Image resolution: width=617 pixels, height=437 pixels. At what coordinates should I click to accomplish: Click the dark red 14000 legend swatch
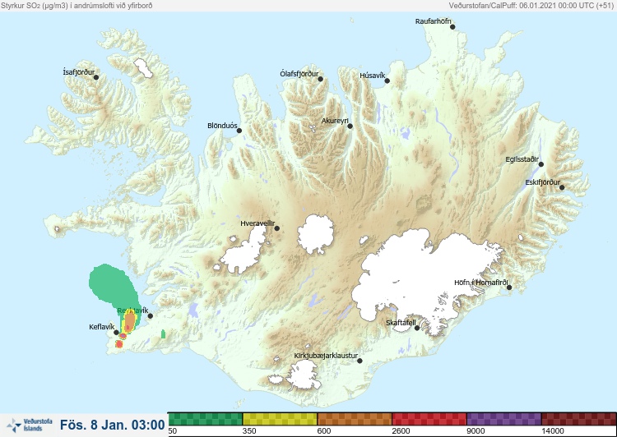pyautogui.click(x=579, y=419)
